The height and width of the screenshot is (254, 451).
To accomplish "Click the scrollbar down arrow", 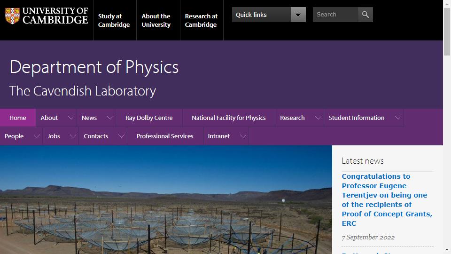I will point(447,250).
